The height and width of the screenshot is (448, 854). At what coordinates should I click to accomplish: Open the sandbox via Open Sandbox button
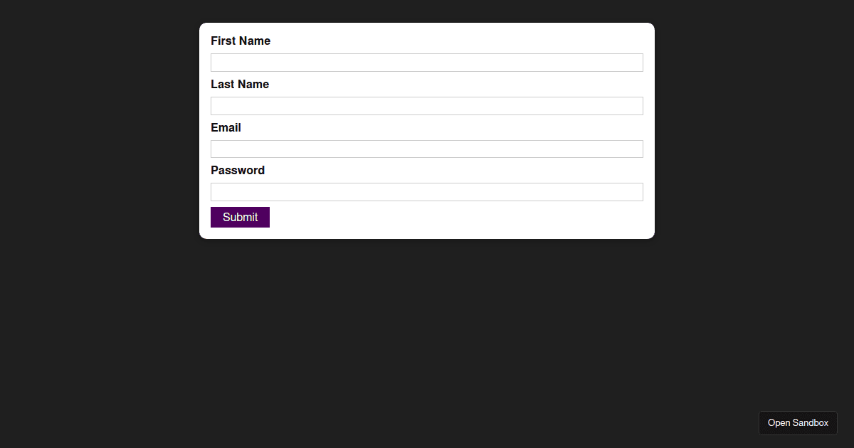click(x=798, y=423)
